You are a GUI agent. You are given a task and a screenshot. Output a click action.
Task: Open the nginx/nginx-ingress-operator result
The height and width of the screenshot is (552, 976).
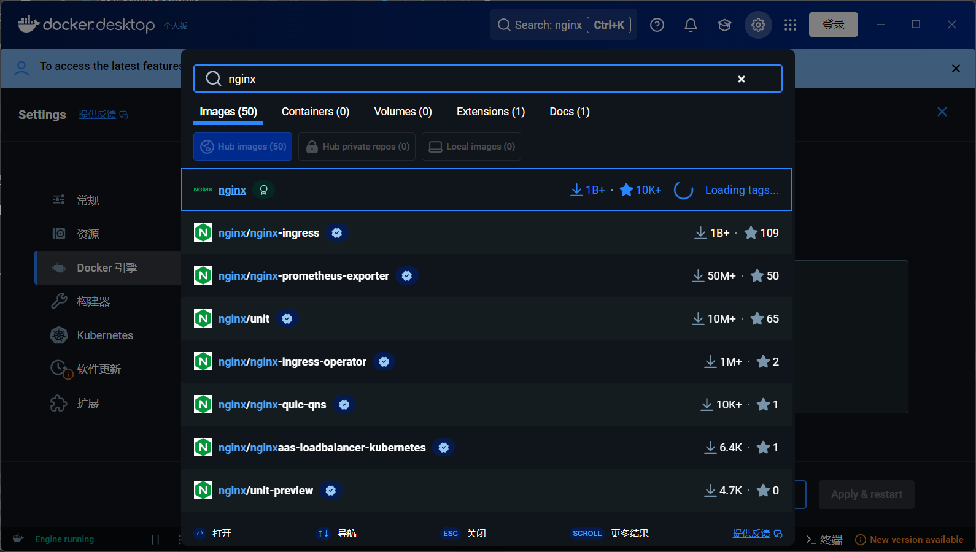[x=486, y=362]
